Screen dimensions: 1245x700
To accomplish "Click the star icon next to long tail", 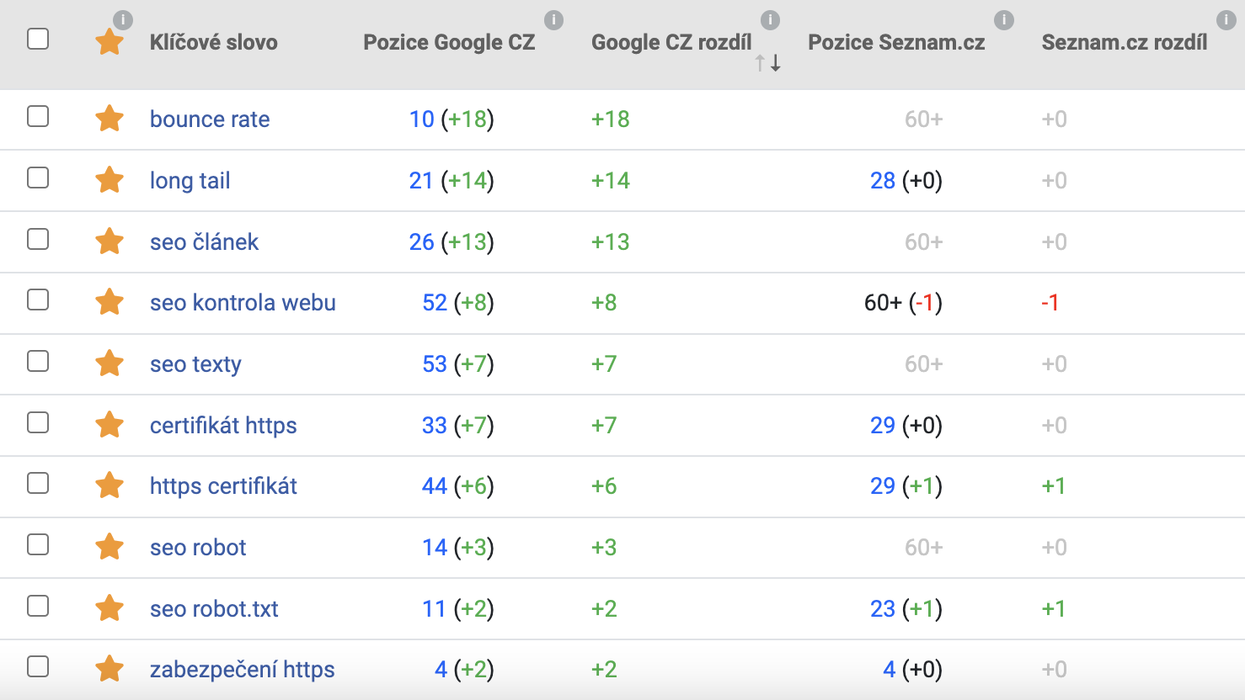I will click(110, 179).
